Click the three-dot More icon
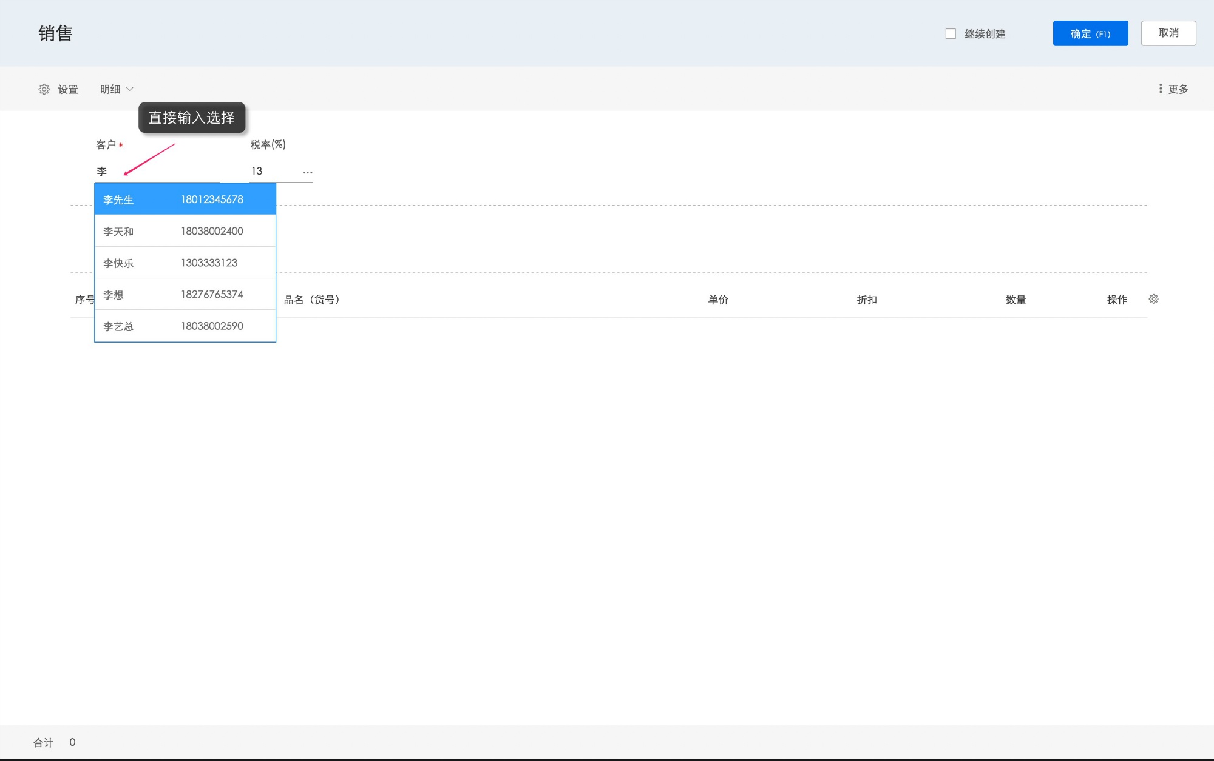 (x=1161, y=89)
